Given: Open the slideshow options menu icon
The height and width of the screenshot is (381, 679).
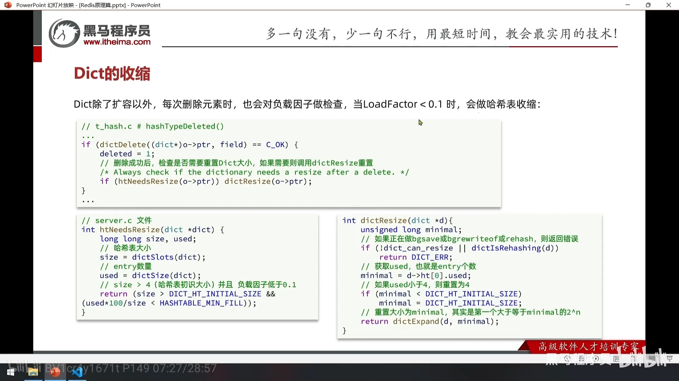Looking at the screenshot, I should pyautogui.click(x=582, y=358).
